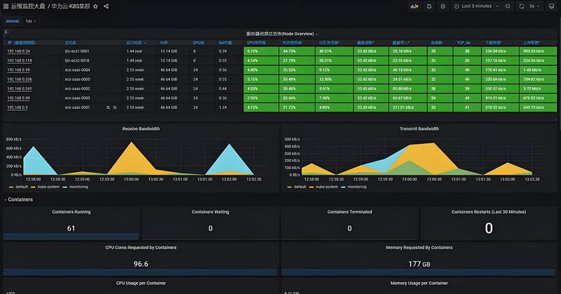Star this dashboard as favorite

[x=95, y=6]
